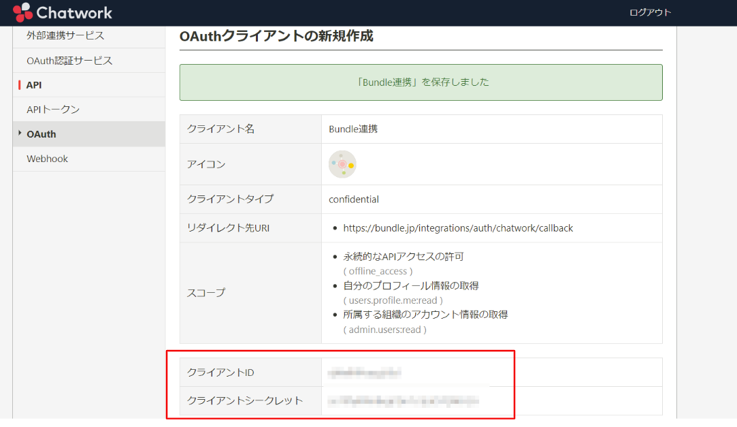Open 外部連携サービス in the sidebar

click(x=65, y=35)
